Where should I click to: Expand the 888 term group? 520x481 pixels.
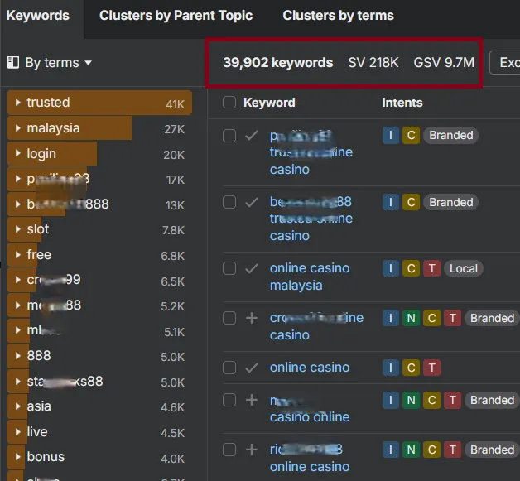pyautogui.click(x=18, y=356)
